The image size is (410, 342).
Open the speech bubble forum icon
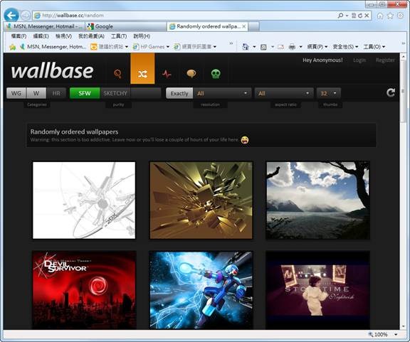(191, 74)
